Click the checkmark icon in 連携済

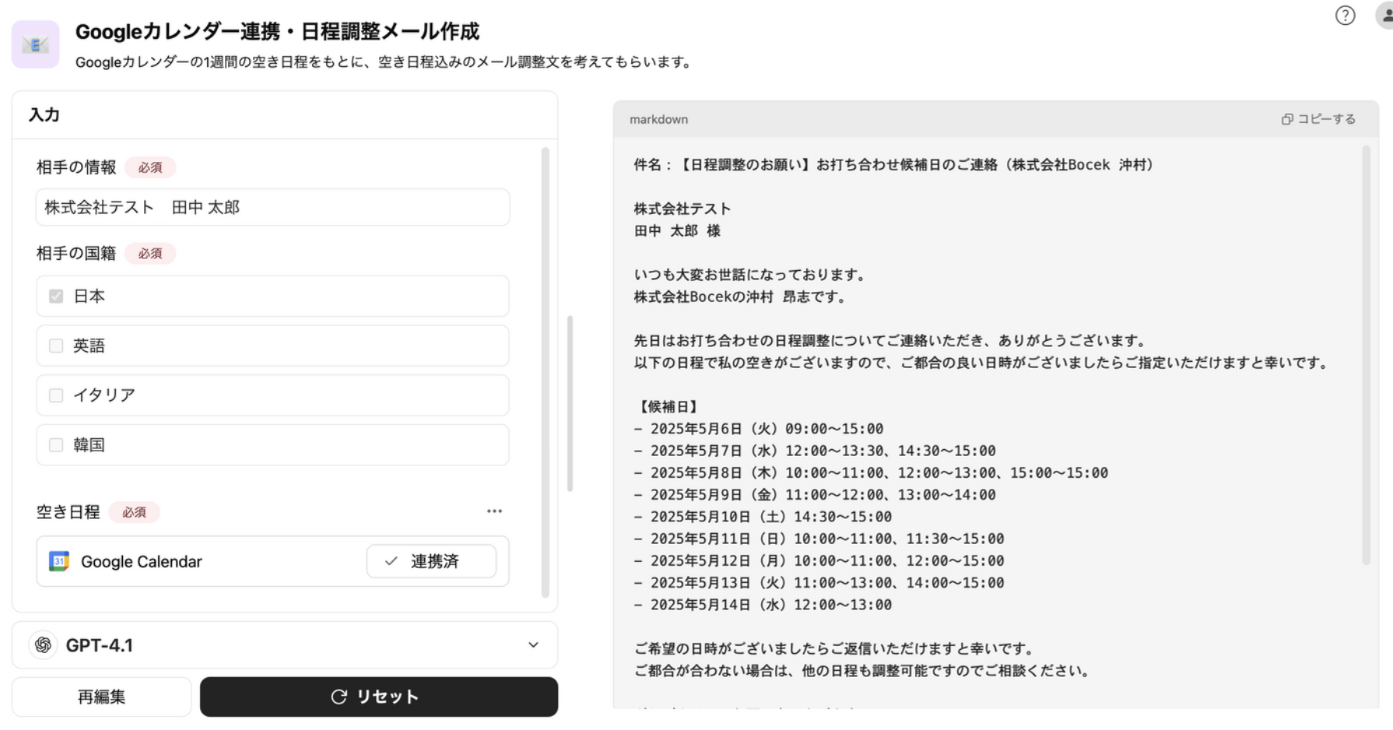(x=391, y=561)
